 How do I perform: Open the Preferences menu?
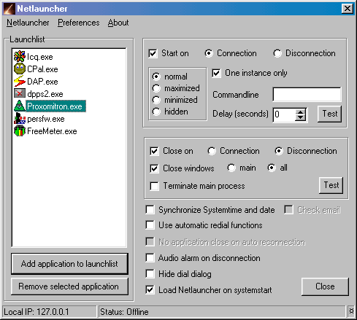[79, 23]
